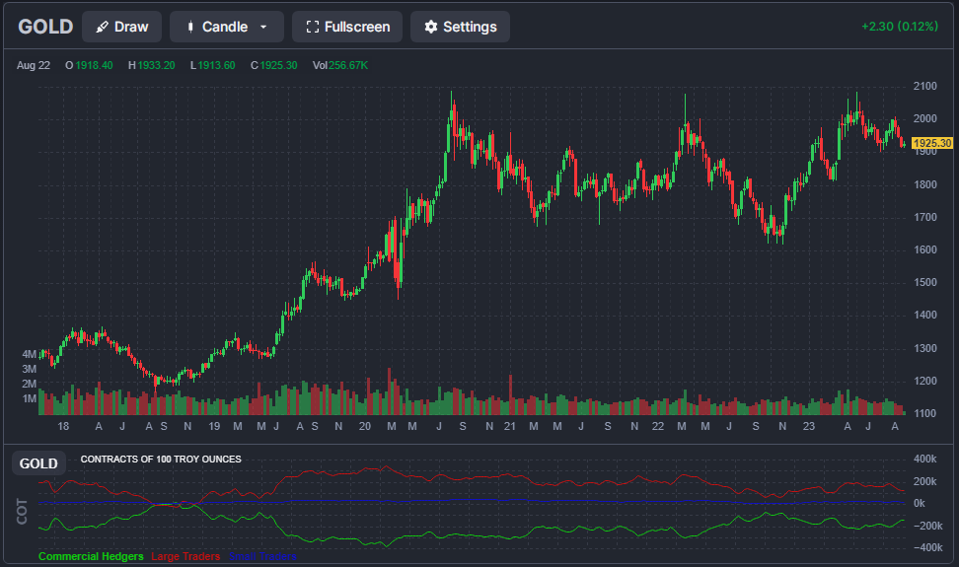The width and height of the screenshot is (959, 567).
Task: Click the +2.30 (0.12%) change value
Action: point(900,27)
